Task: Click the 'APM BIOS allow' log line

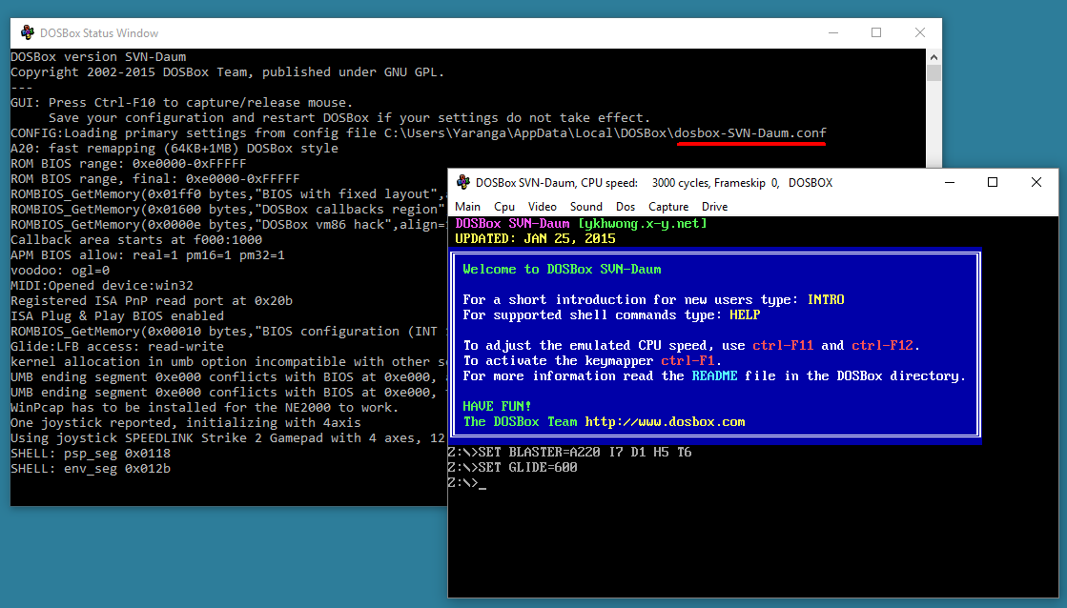Action: [148, 255]
